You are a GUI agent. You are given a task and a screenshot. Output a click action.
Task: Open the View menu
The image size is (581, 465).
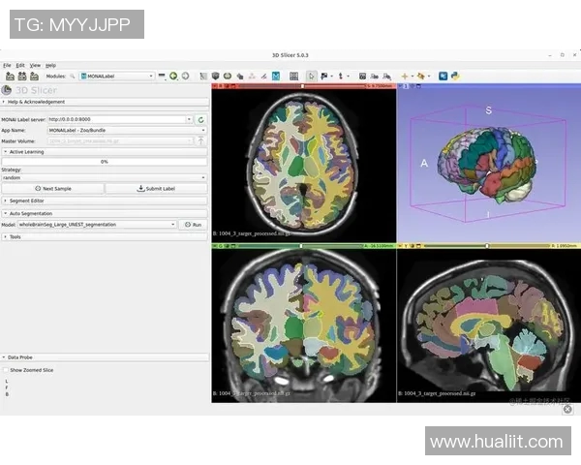pyautogui.click(x=35, y=65)
